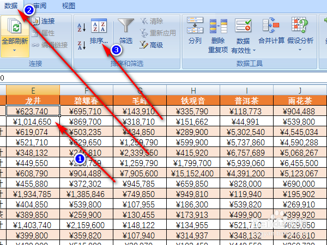Open 连接 connections option
This screenshot has height=245, width=327.
44,21
